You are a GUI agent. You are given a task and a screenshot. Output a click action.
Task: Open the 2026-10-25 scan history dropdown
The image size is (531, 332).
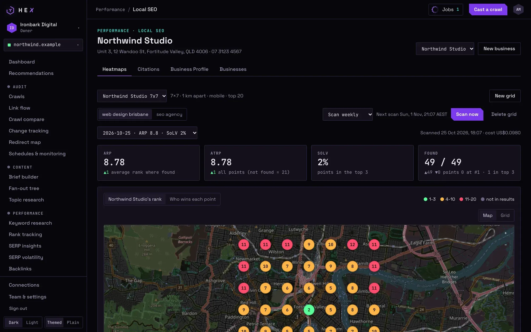click(147, 133)
